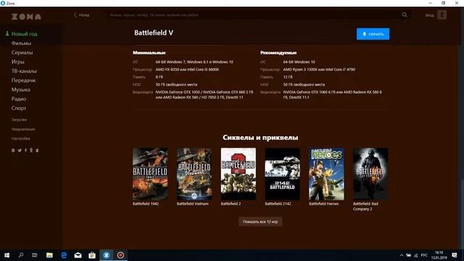Open the VK social link icon

coord(13,150)
